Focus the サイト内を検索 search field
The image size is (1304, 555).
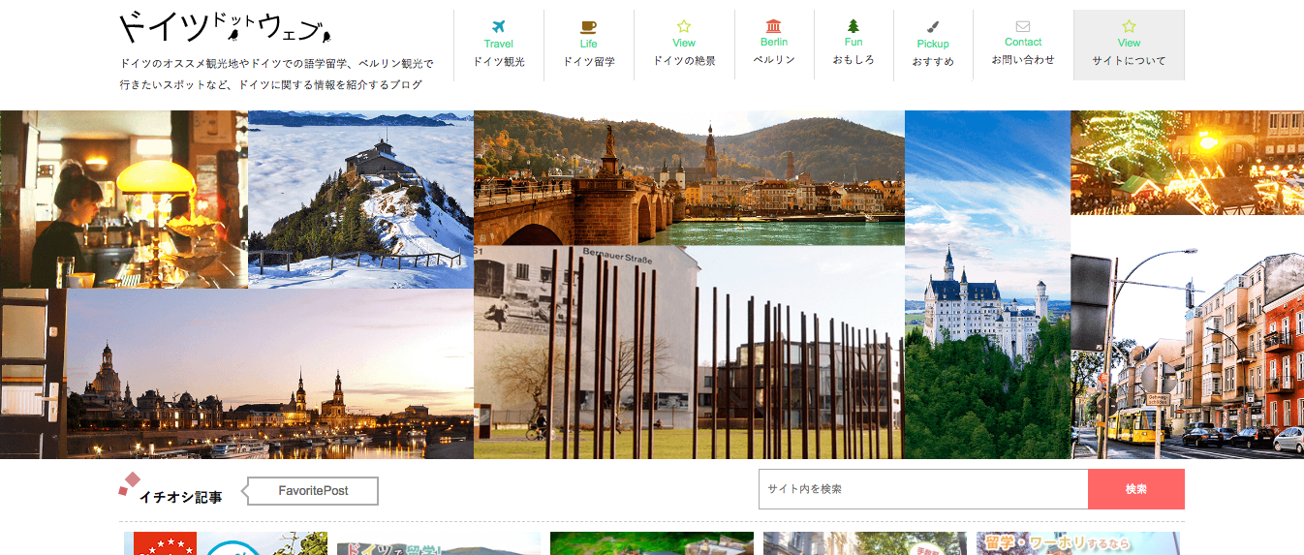point(922,489)
